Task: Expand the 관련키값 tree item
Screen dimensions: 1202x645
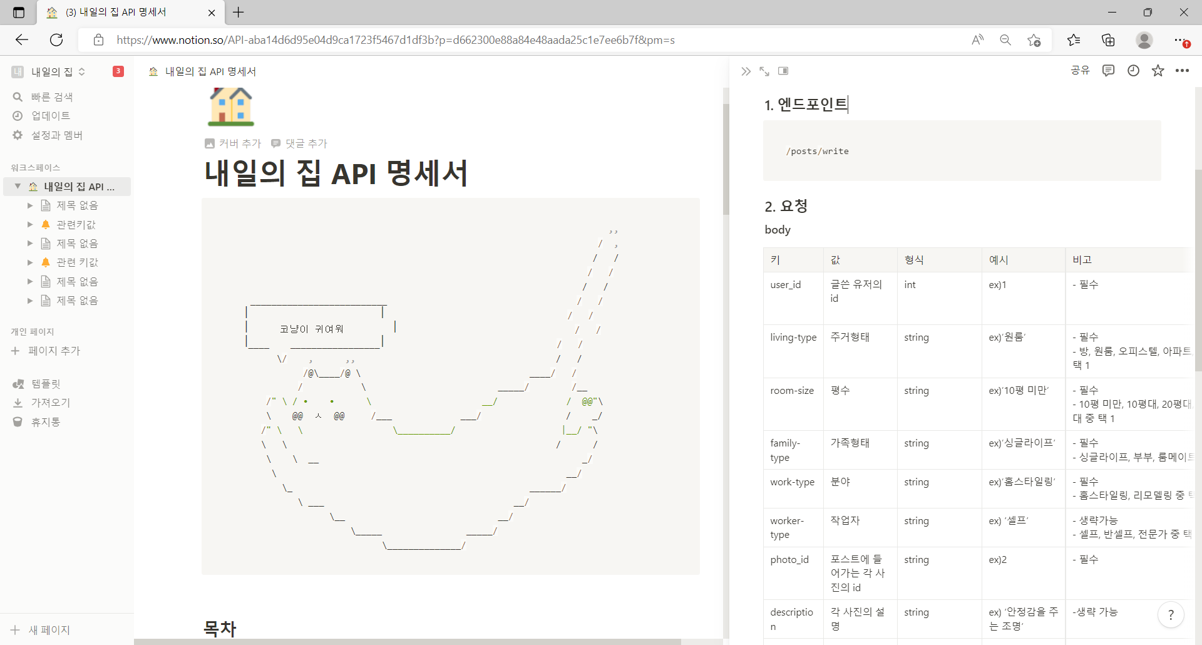Action: tap(29, 224)
